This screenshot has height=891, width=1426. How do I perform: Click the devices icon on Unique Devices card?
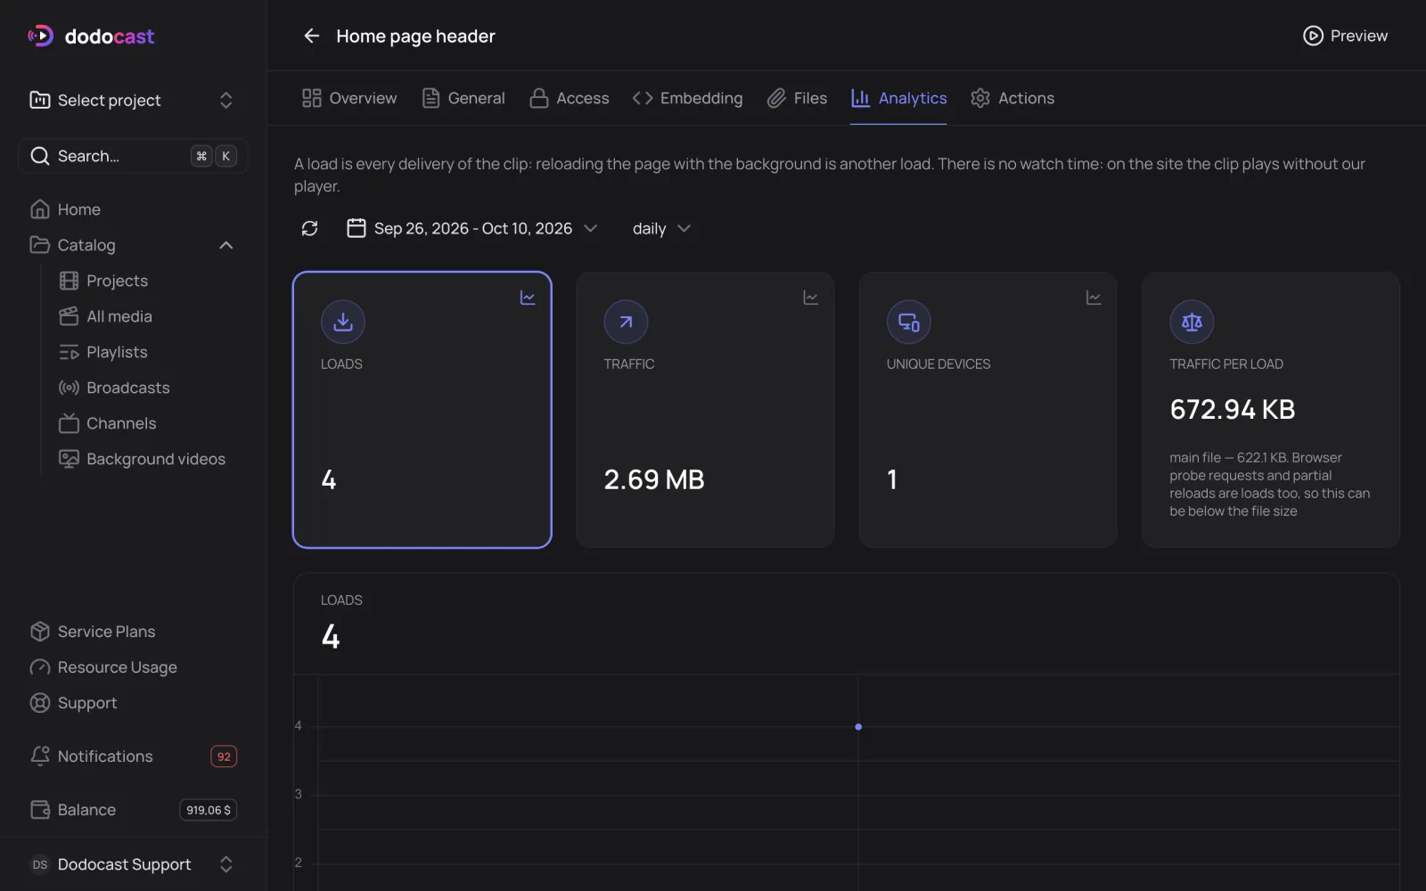click(x=909, y=322)
